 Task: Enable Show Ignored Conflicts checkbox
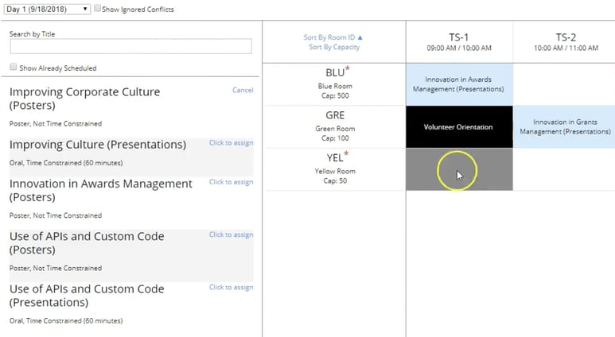click(x=97, y=9)
